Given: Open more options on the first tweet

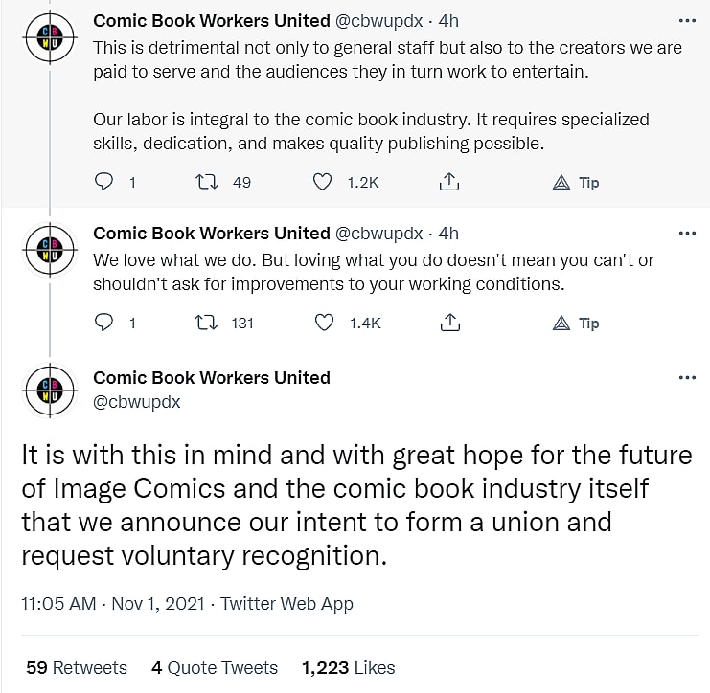Looking at the screenshot, I should click(687, 19).
